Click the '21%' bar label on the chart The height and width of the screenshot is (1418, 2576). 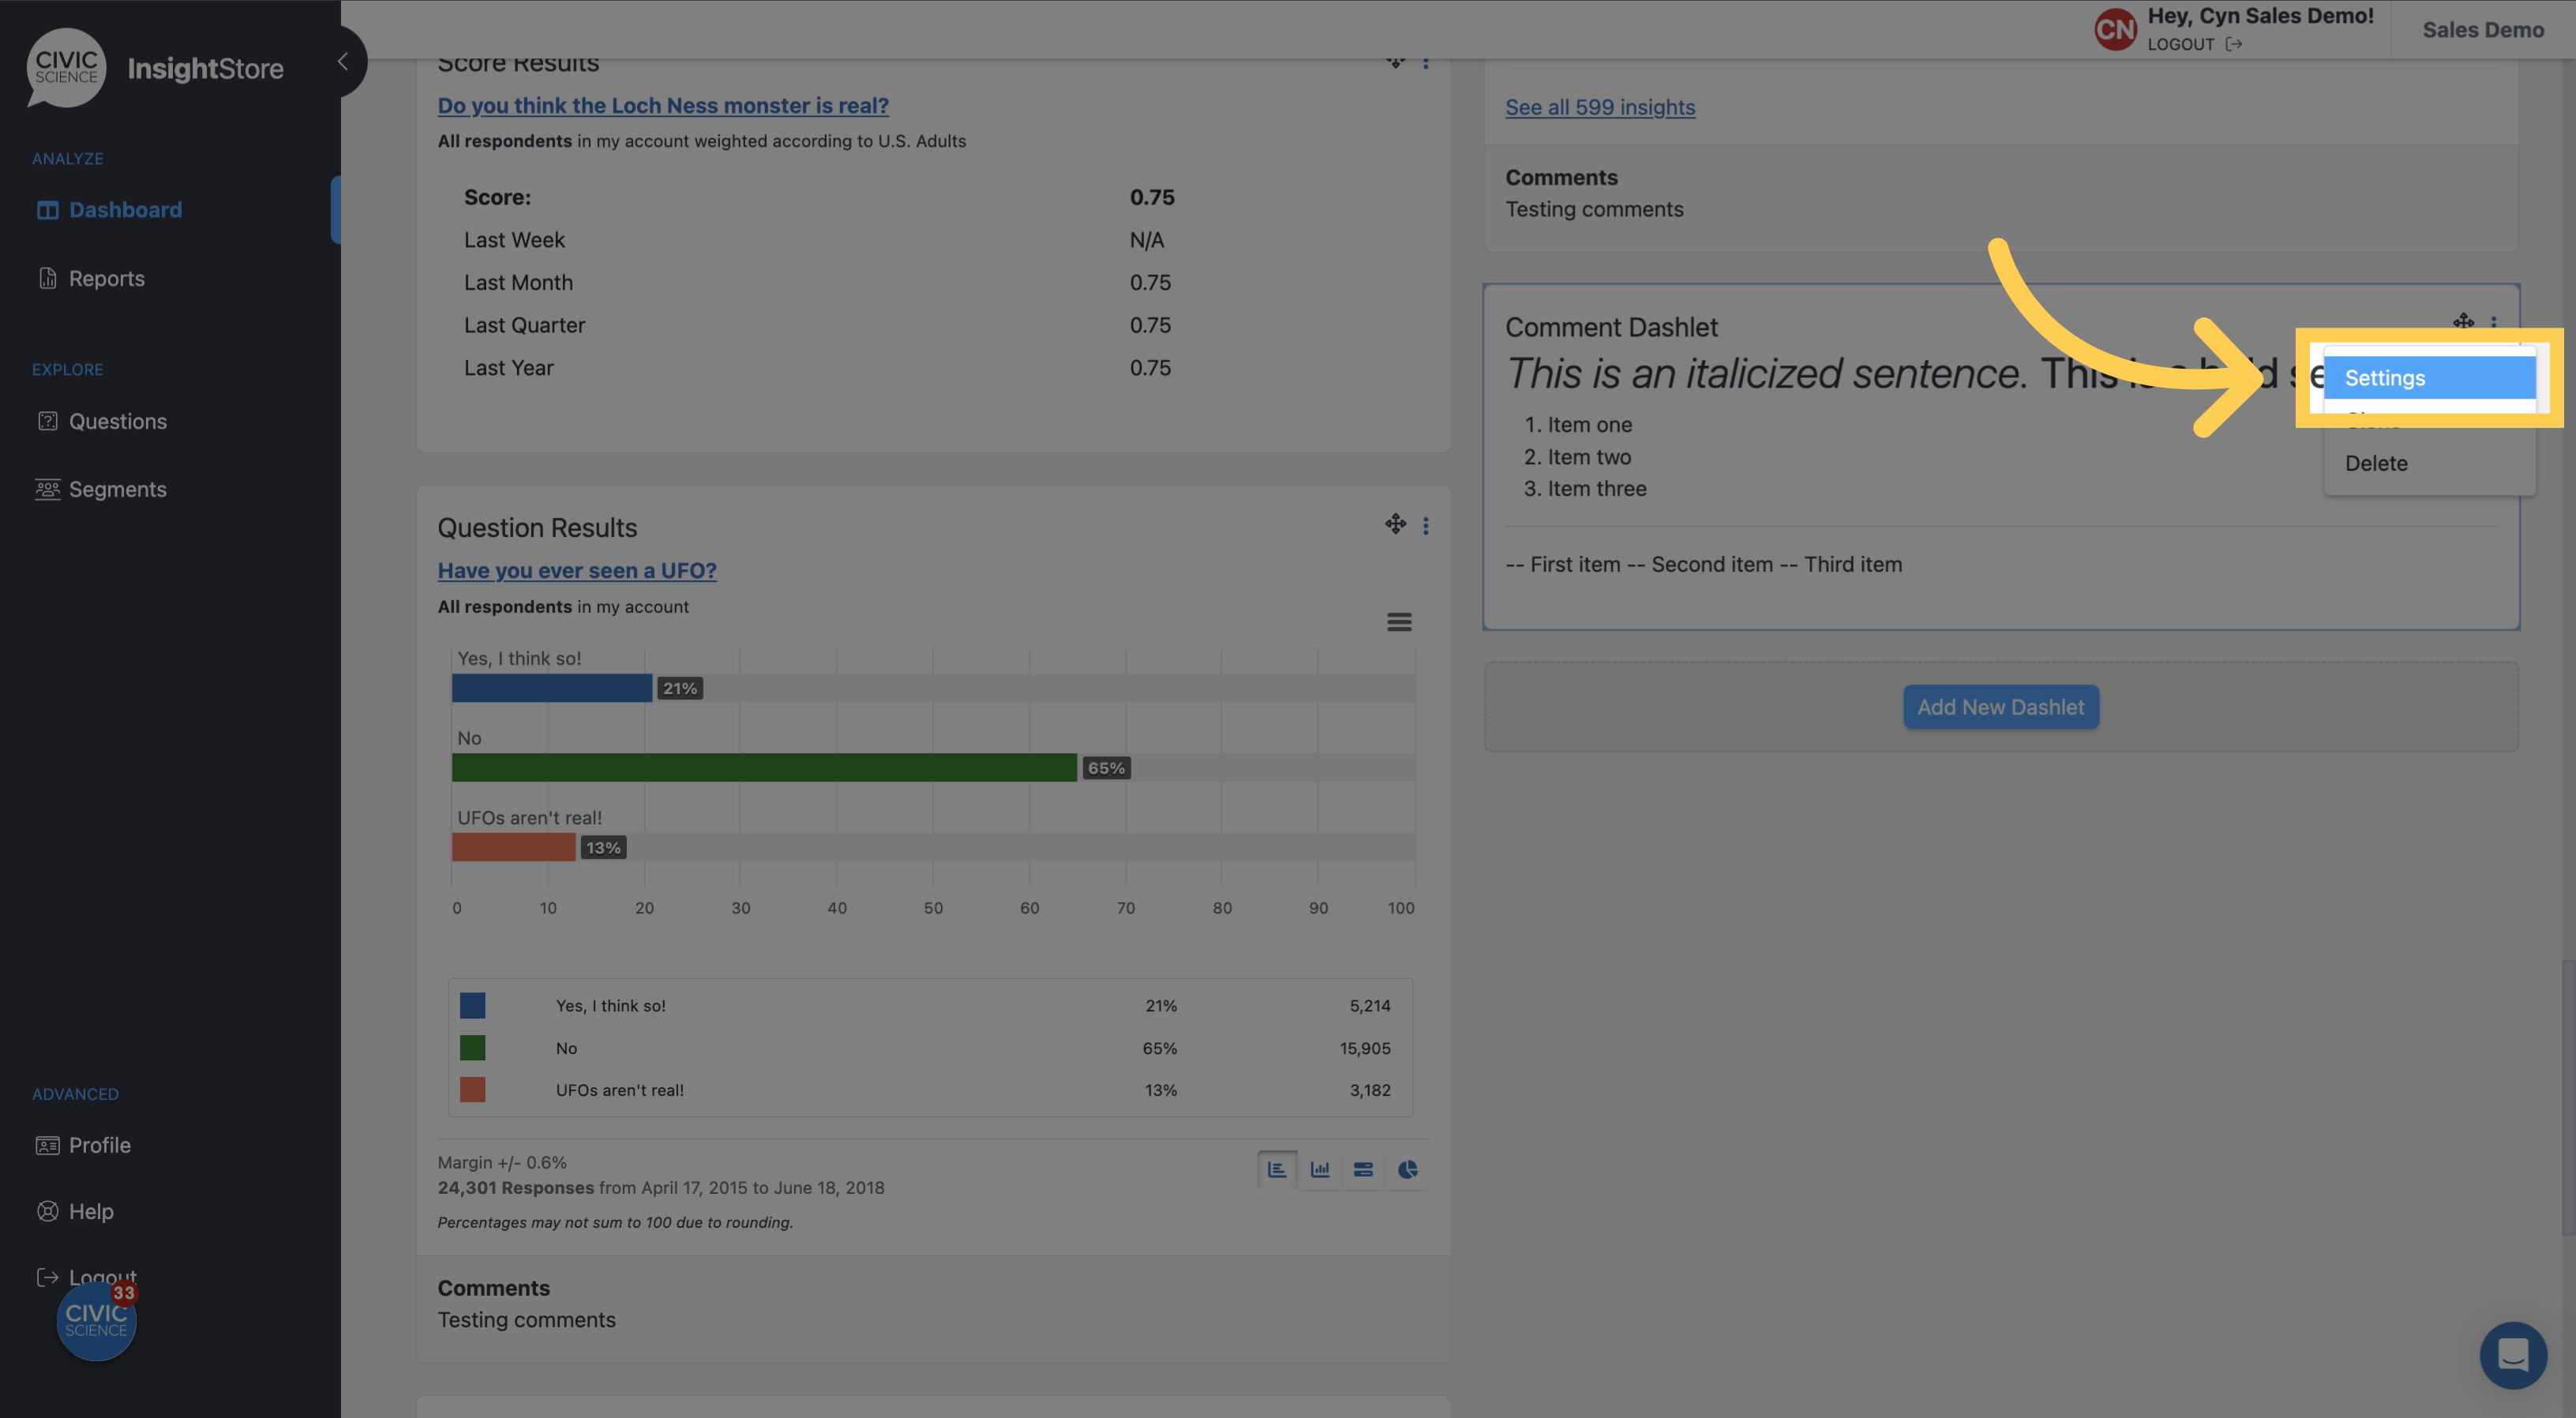(680, 688)
